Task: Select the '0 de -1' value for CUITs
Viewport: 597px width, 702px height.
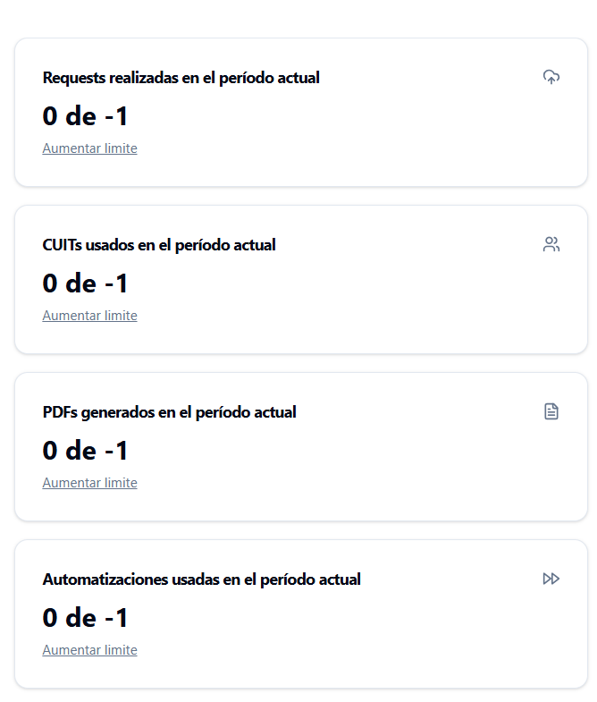Action: point(86,283)
